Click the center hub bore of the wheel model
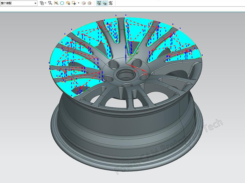Image resolution: width=245 pixels, height=183 pixels. pos(126,75)
